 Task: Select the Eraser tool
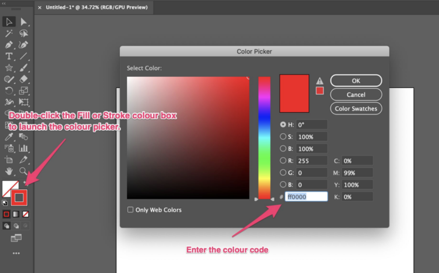point(24,79)
